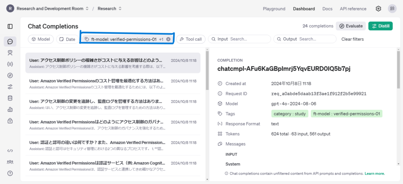
Task: Open Assistants via the robot sidebar icon
Action: (10, 52)
